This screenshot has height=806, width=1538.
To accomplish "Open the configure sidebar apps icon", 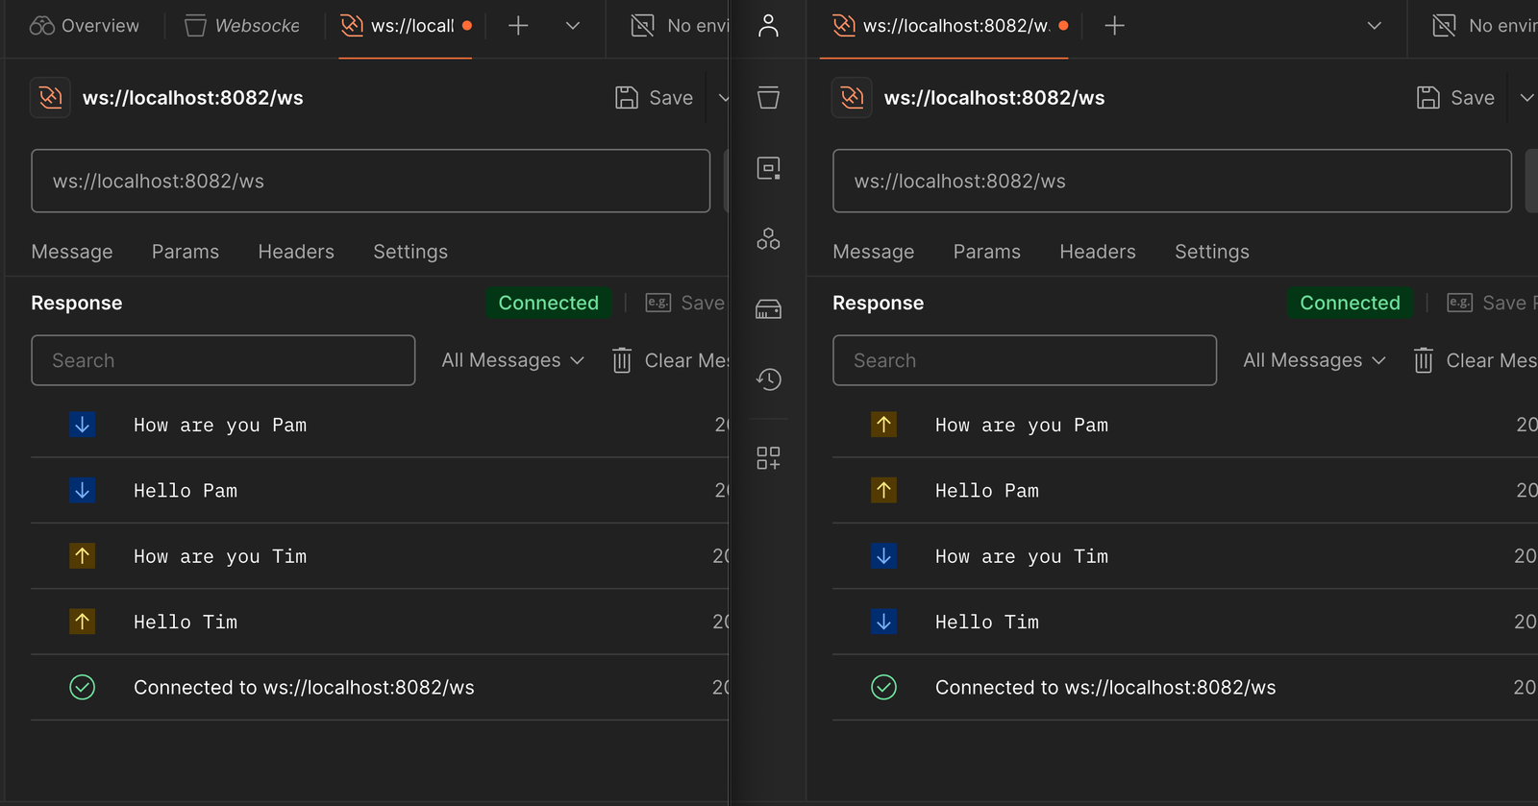I will coord(768,458).
